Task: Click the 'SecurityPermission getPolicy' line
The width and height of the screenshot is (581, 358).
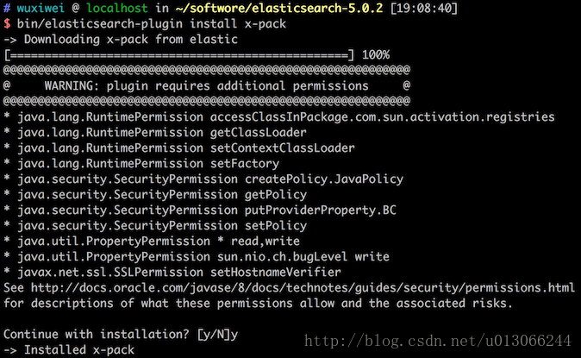Action: click(155, 195)
